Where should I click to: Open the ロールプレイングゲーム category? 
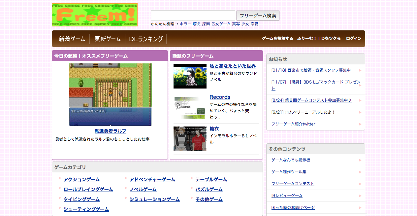(88, 190)
